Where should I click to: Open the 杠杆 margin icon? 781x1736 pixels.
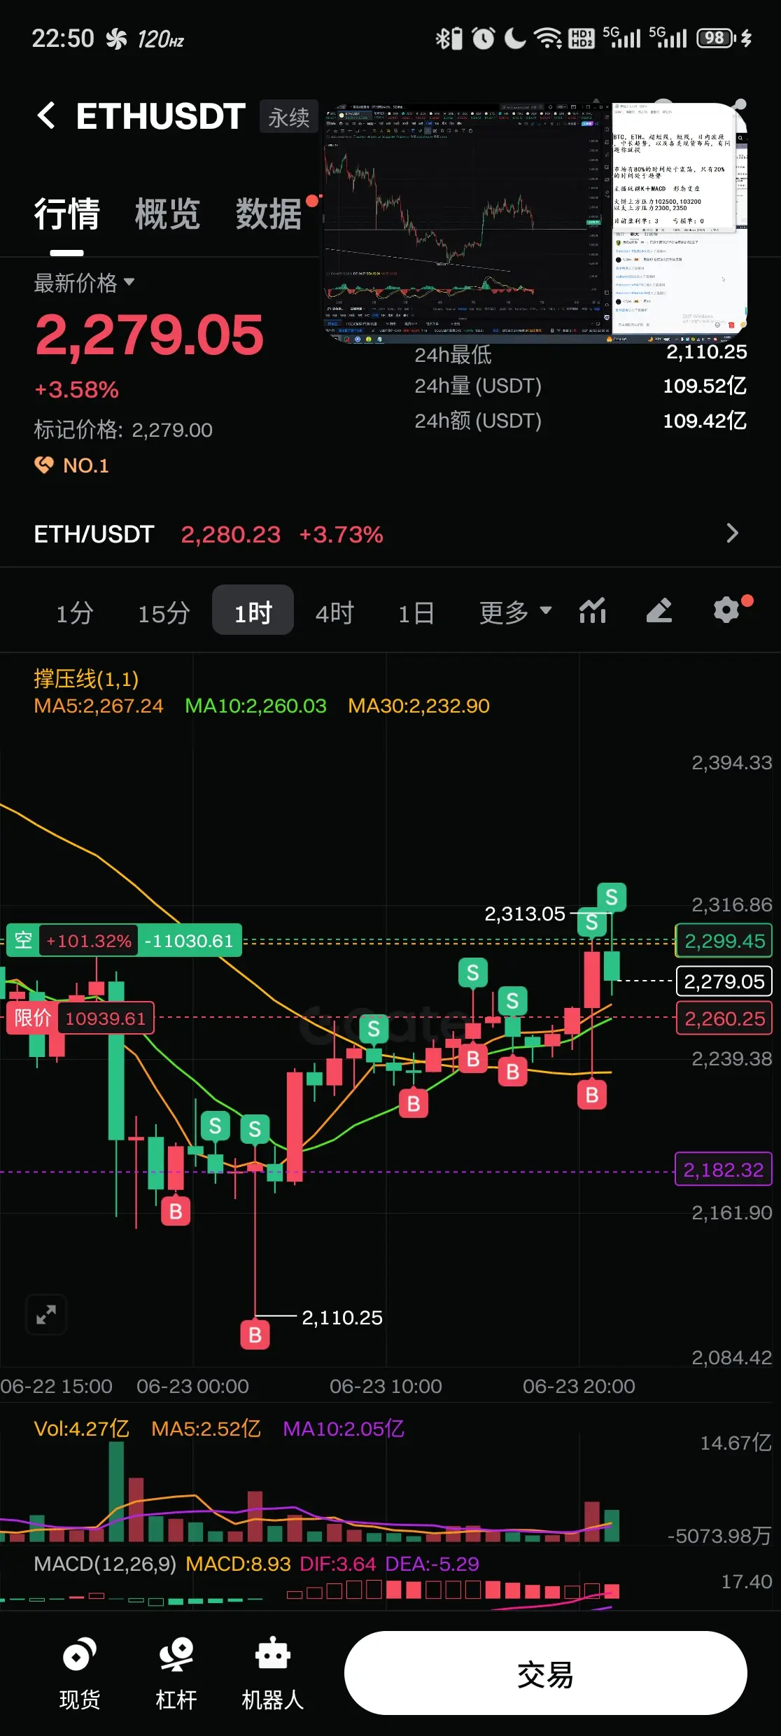pos(176,1674)
